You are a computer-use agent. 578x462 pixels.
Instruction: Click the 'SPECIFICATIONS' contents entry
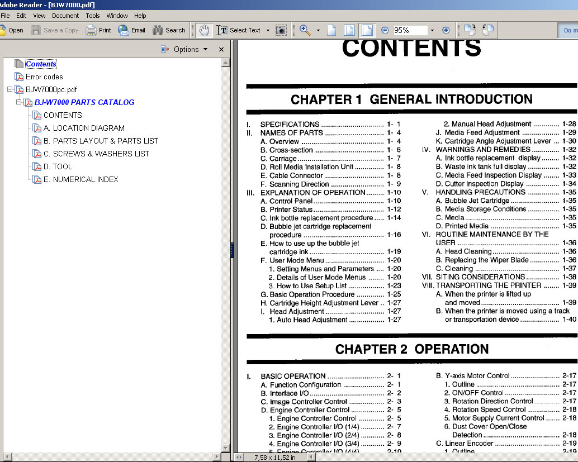[x=290, y=124]
